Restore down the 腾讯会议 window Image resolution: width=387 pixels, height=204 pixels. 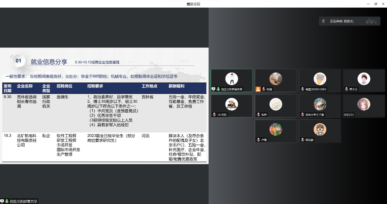tap(376, 4)
